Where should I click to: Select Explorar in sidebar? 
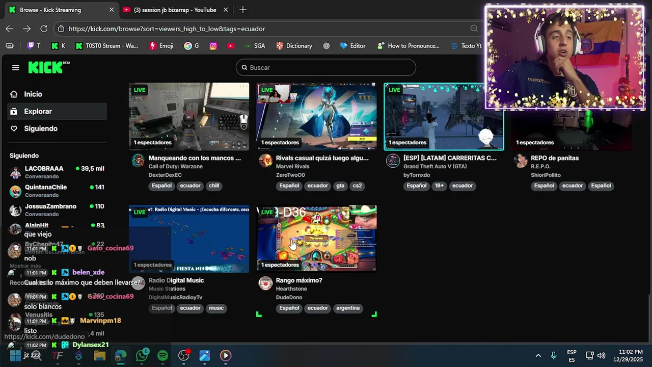click(x=57, y=111)
